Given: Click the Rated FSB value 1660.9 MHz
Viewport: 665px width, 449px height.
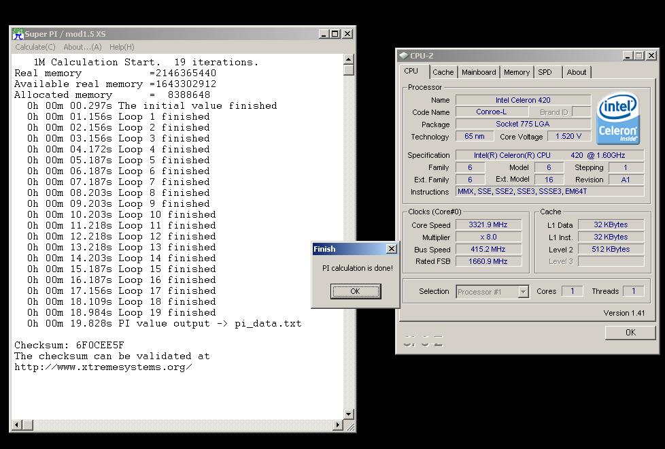Looking at the screenshot, I should [488, 261].
